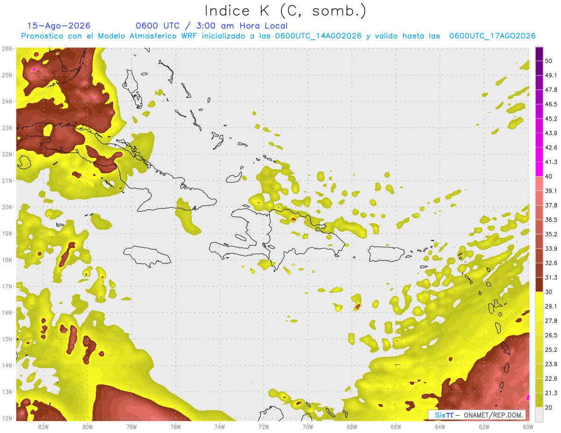
Task: Click the 24N latitude label
Action: 7,101
